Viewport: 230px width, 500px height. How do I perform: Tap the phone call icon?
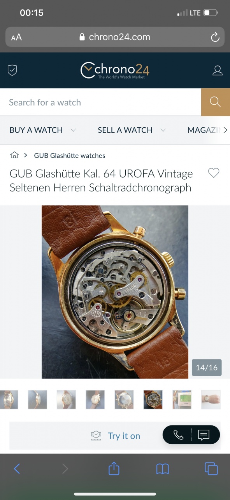coord(178,435)
